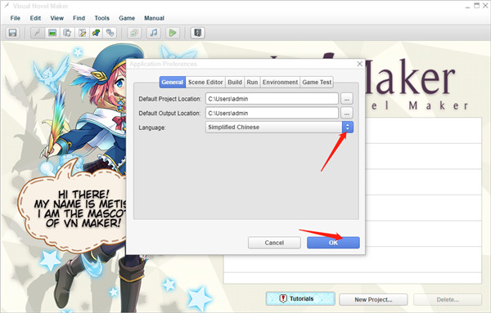
Task: Open the File menu
Action: point(15,18)
